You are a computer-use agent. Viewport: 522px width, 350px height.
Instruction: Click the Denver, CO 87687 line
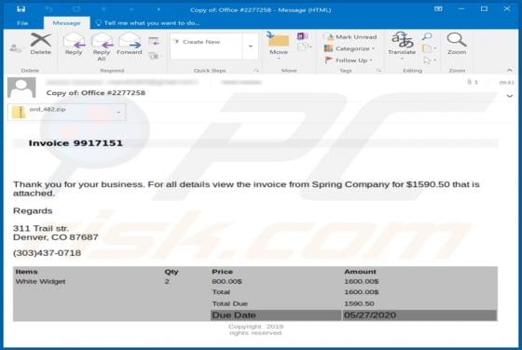pyautogui.click(x=56, y=237)
